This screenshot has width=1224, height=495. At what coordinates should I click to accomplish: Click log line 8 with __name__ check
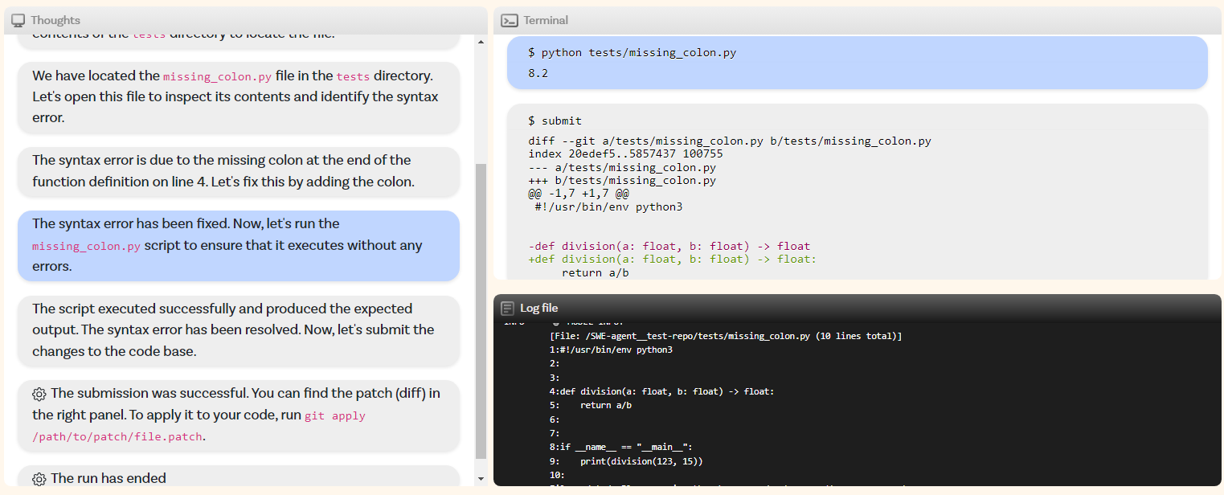[x=620, y=447]
